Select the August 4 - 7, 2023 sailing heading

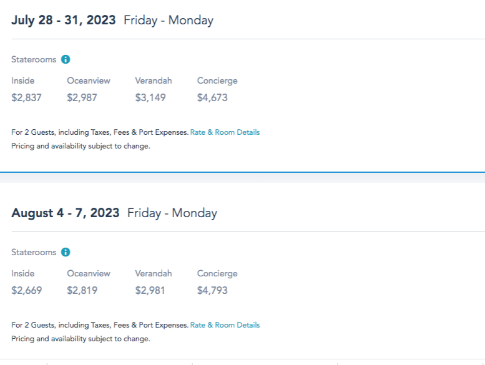click(66, 213)
